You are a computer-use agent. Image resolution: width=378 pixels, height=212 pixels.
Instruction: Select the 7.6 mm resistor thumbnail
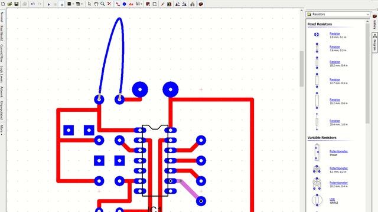pos(317,48)
